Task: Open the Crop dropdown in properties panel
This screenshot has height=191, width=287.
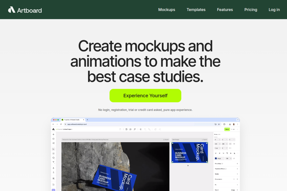Action: 217,148
